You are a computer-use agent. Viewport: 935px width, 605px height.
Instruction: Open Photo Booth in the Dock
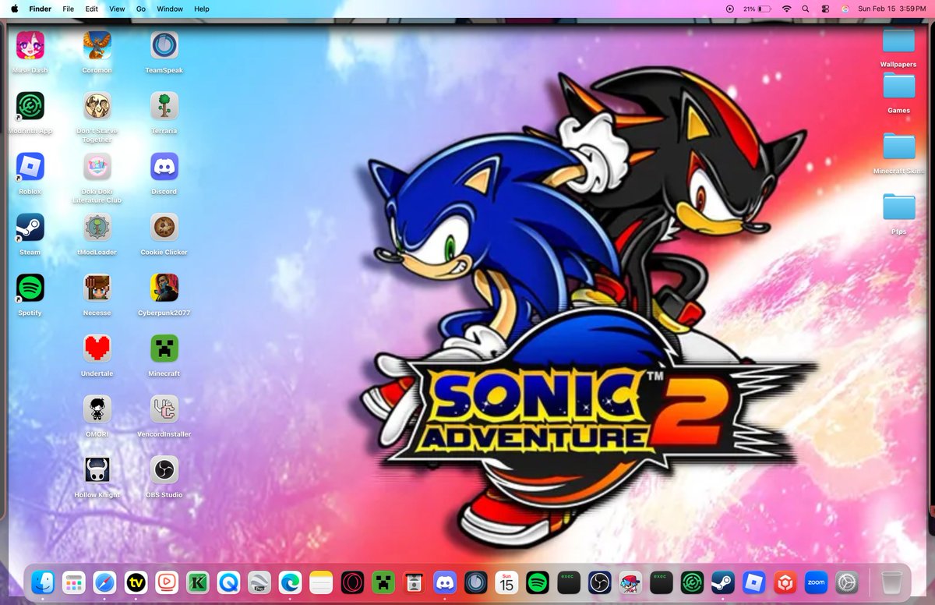[414, 582]
